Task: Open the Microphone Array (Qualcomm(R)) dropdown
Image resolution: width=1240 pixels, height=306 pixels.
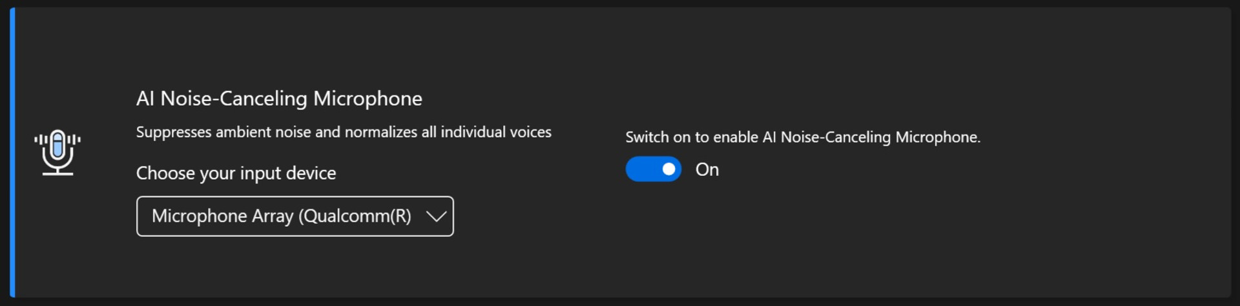Action: 295,216
